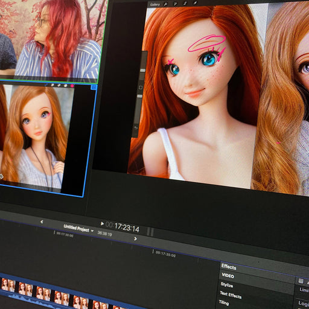309x309 pixels.
Task: Select the Tiling effects category
Action: click(x=224, y=303)
